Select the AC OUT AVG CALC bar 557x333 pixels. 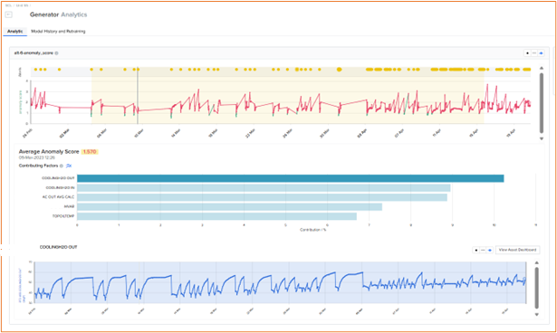tap(262, 197)
